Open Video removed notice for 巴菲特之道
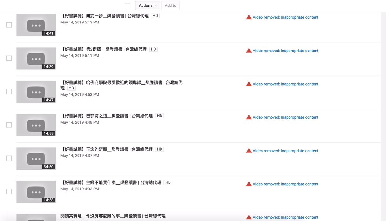 (x=286, y=117)
